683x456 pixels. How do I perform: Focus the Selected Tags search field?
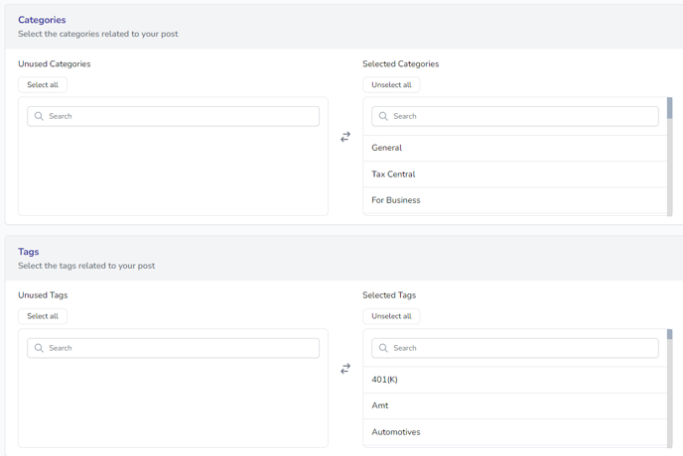click(x=521, y=348)
